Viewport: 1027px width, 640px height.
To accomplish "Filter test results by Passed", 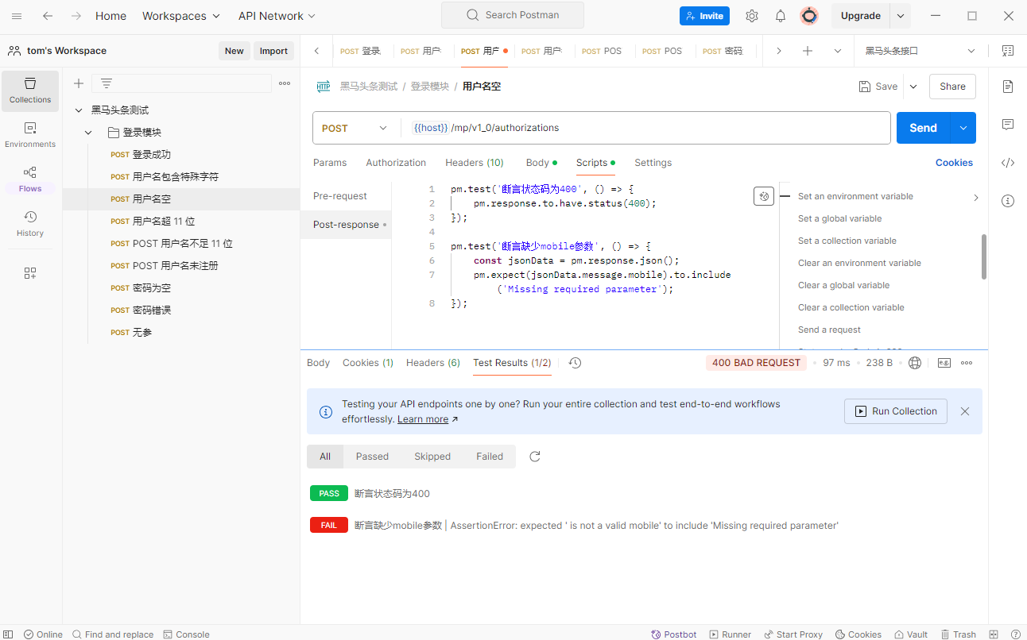I will point(372,457).
